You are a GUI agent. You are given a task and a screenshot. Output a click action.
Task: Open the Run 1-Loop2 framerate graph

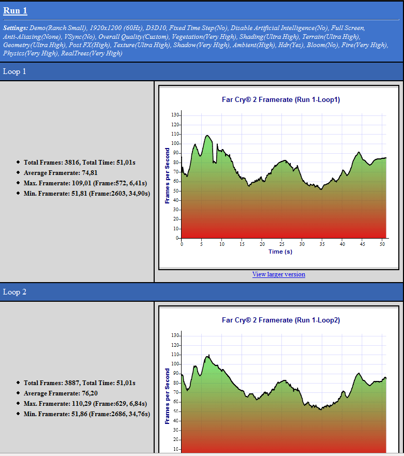pos(279,379)
